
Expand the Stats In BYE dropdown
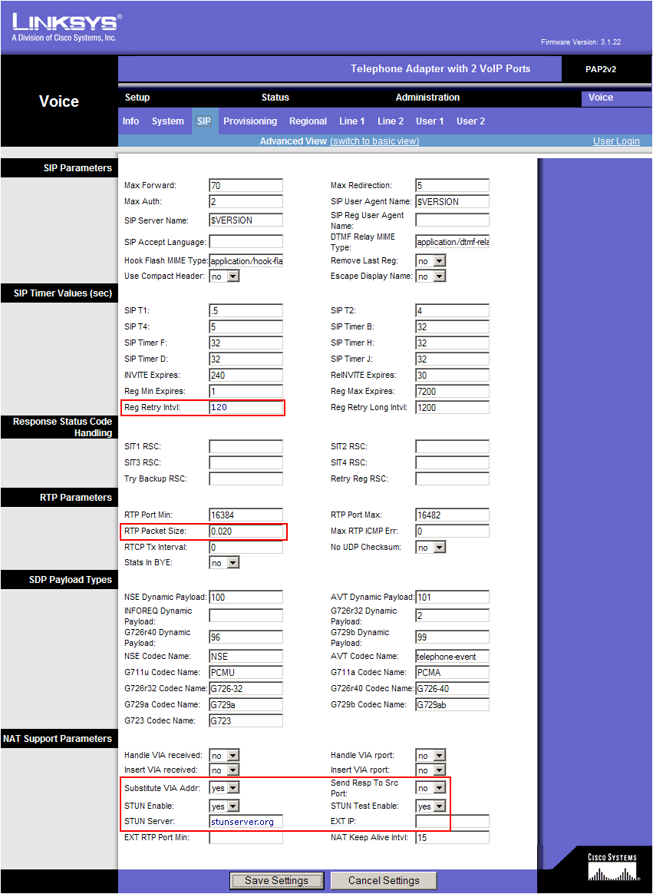coord(225,563)
